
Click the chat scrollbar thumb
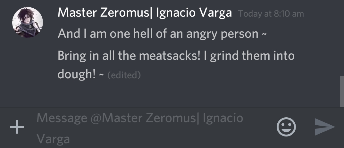[x=342, y=91]
